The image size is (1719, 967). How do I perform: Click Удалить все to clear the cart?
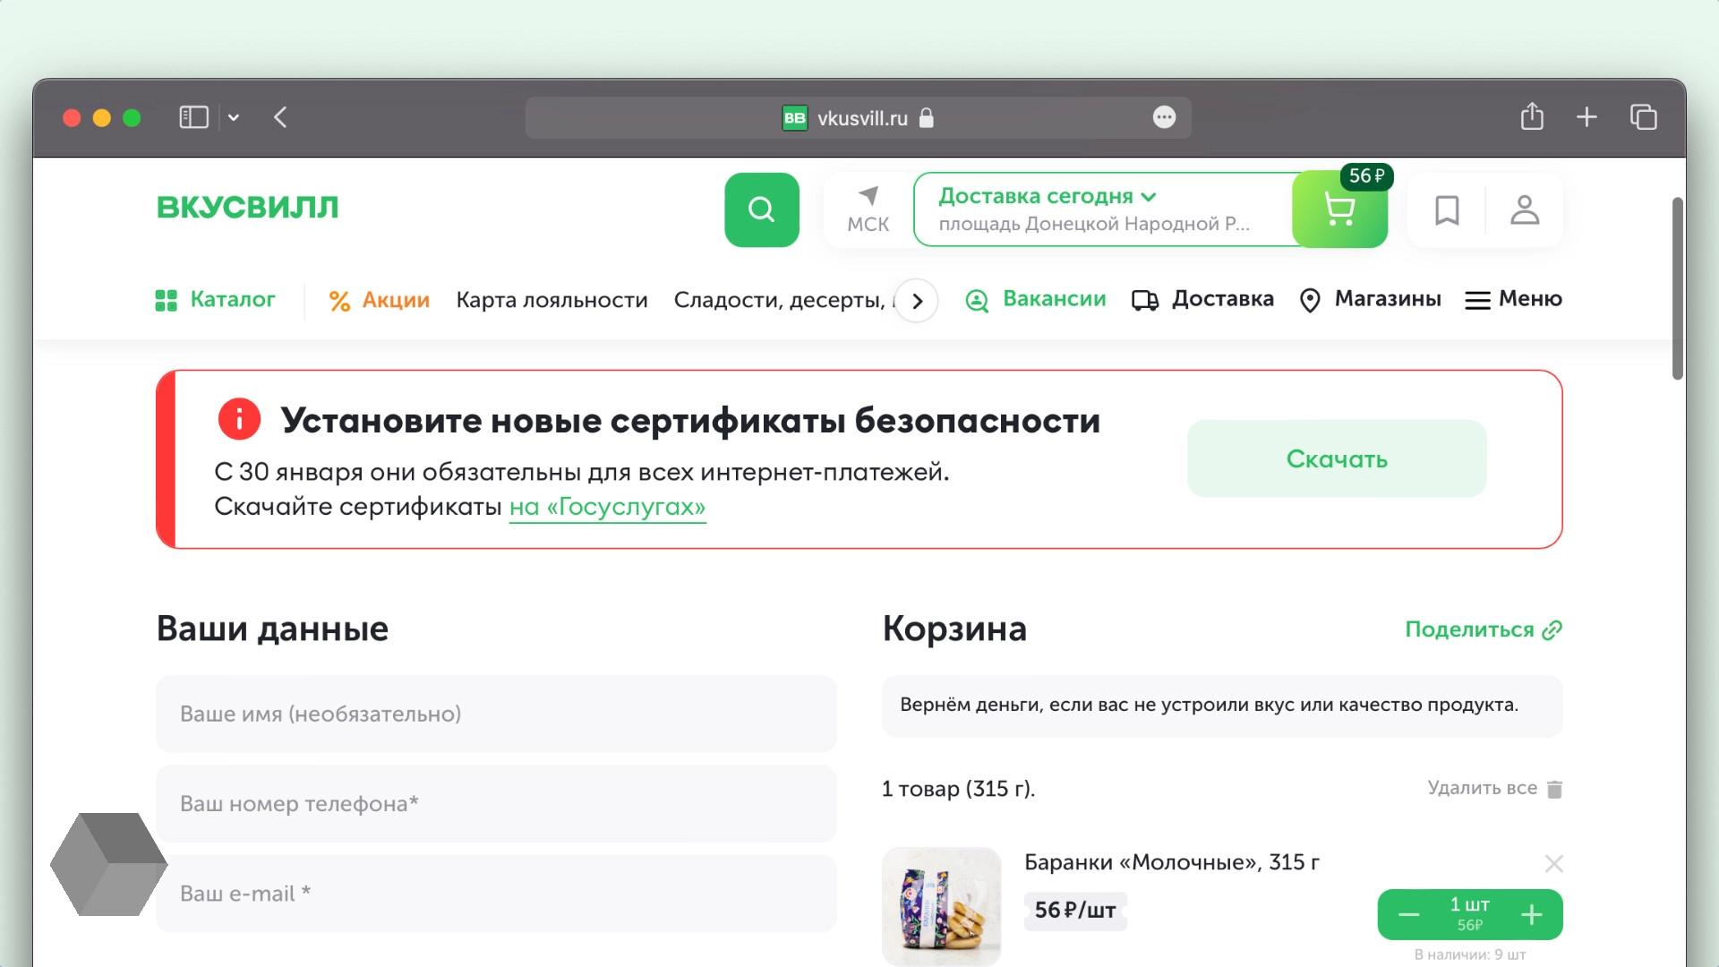click(x=1494, y=788)
